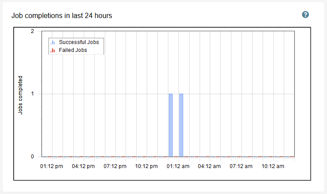Viewport: 327px width, 194px height.
Task: Click the red Failed Jobs legend icon
Action: (x=53, y=50)
